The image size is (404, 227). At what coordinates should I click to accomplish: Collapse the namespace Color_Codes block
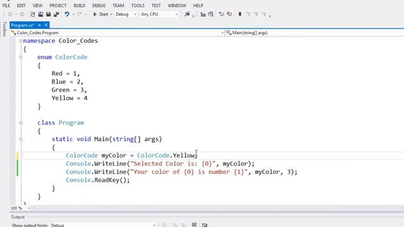(21, 41)
